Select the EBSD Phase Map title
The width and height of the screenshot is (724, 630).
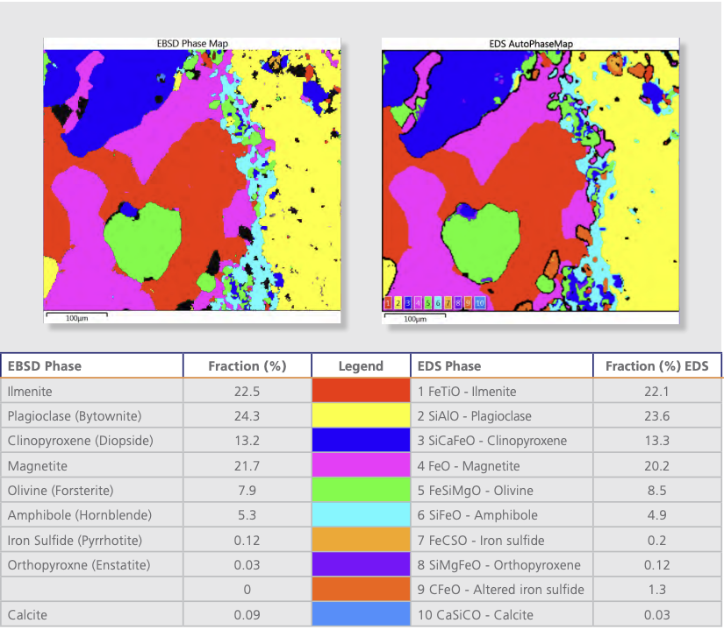(192, 43)
